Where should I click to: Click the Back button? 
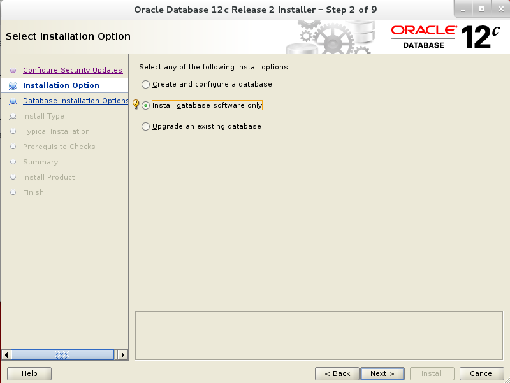(337, 373)
